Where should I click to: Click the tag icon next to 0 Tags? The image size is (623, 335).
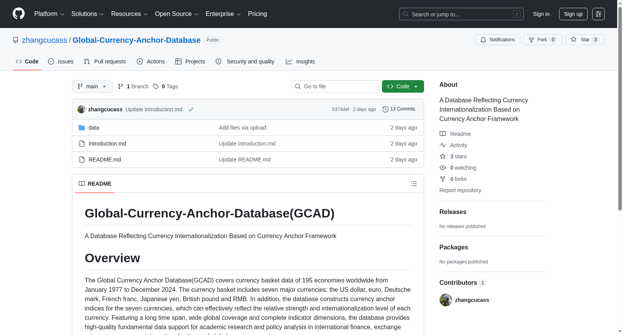156,86
